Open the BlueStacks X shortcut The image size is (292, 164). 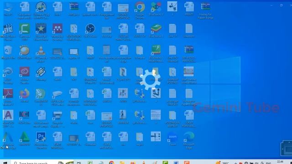156,9
